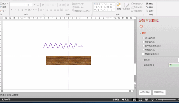Align text left in paragraph group
Screen dimensions: 179x103
point(48,10)
